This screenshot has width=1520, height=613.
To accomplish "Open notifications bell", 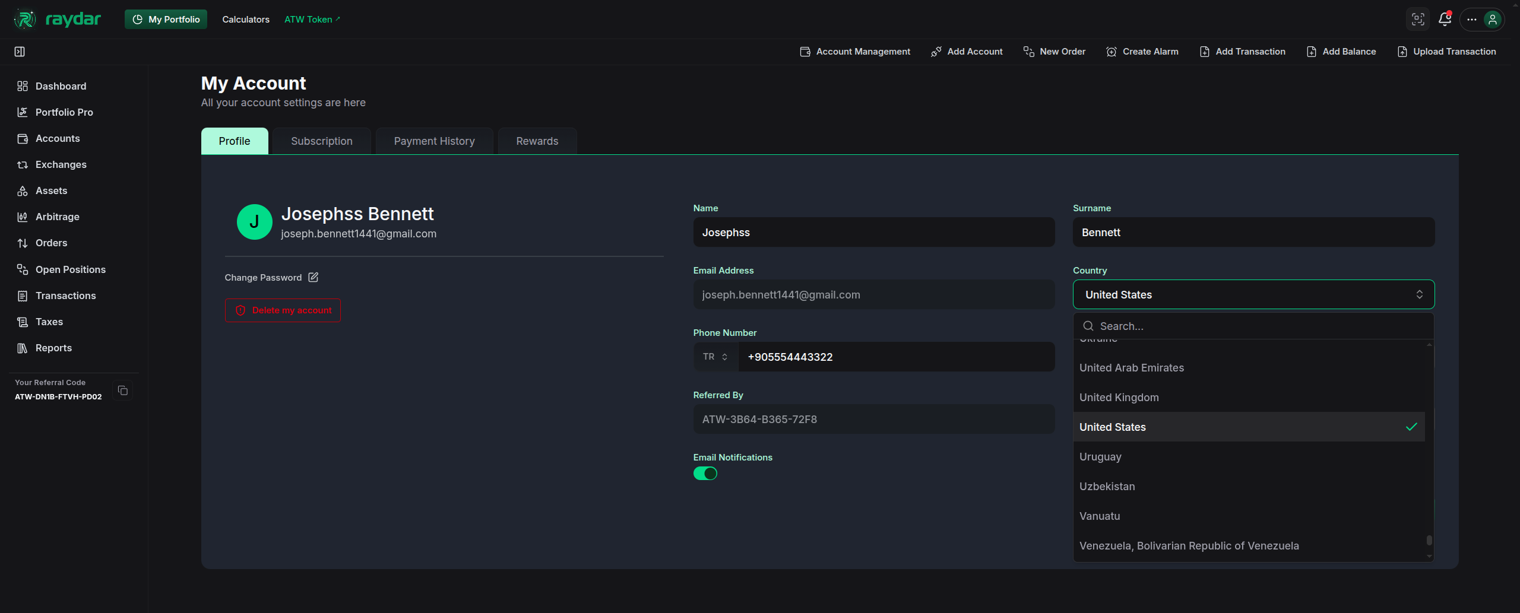I will 1445,19.
